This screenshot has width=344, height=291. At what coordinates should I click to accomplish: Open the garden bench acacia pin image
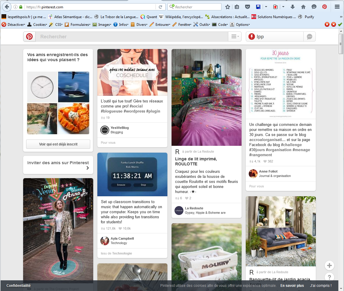280,231
